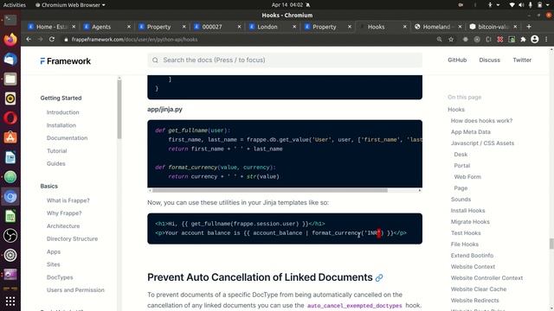Viewport: 554px width, 311px height.
Task: Close the Hooks tab
Action: (404, 27)
